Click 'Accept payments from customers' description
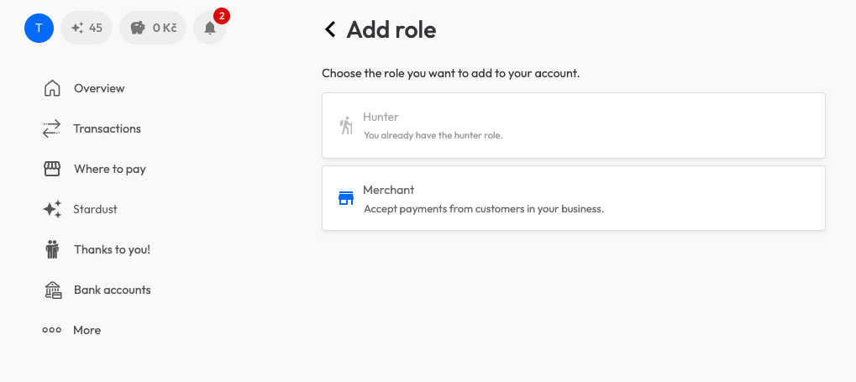 pyautogui.click(x=484, y=209)
